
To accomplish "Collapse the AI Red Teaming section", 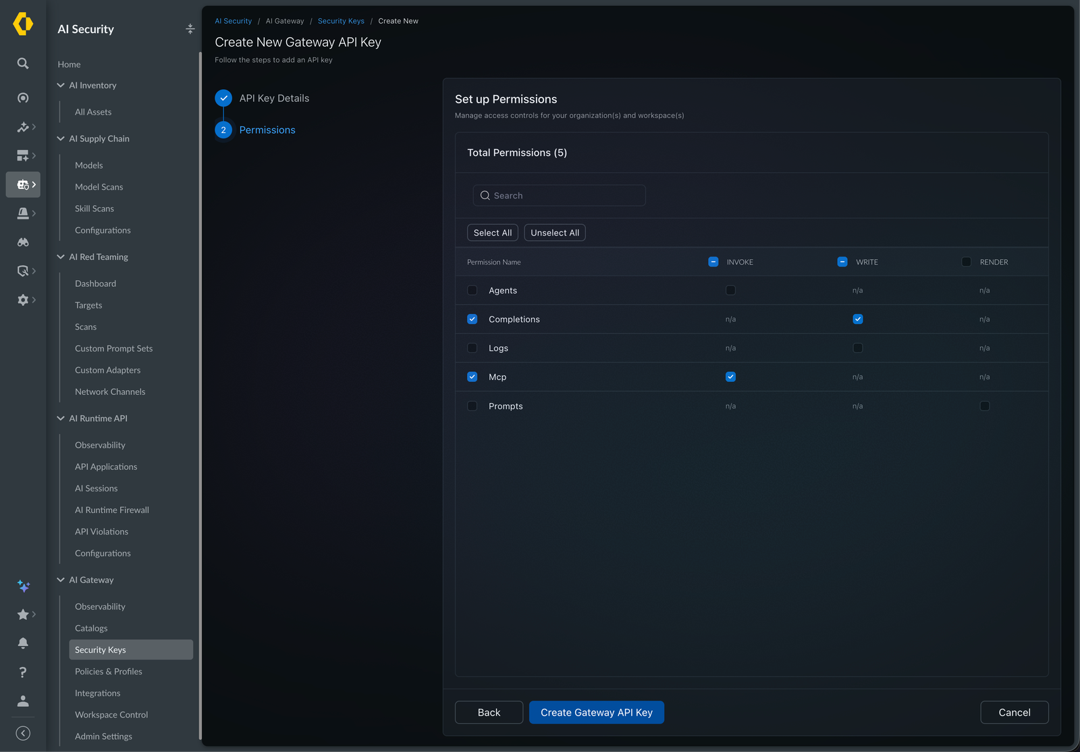I will [x=61, y=257].
